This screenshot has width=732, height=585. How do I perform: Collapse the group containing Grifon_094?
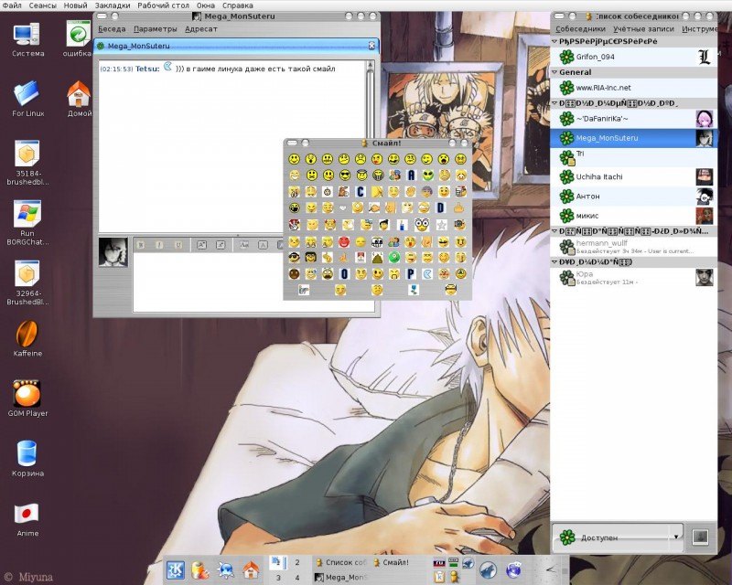(x=554, y=41)
